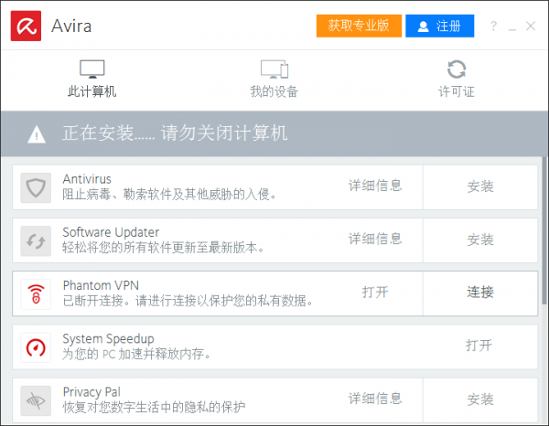Install Privacy Pal with 安装 button

pos(480,399)
